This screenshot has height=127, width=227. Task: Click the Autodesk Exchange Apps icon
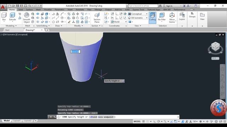(184, 6)
